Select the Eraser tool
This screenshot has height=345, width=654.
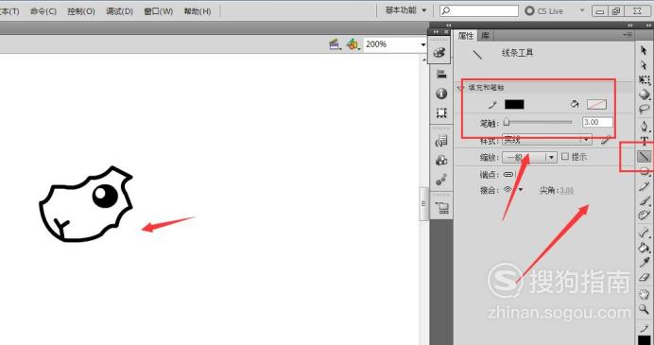pos(645,277)
